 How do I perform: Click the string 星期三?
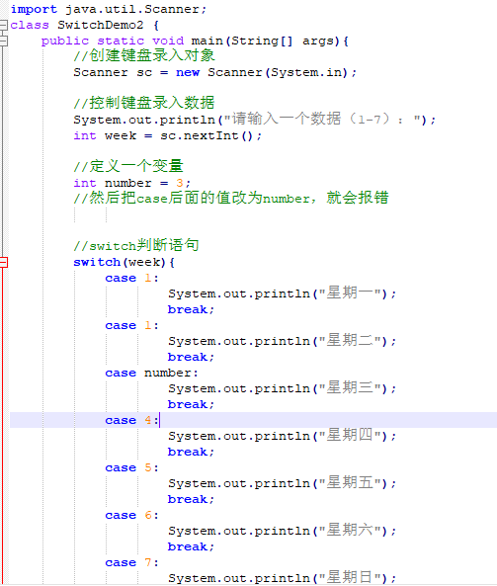[350, 388]
